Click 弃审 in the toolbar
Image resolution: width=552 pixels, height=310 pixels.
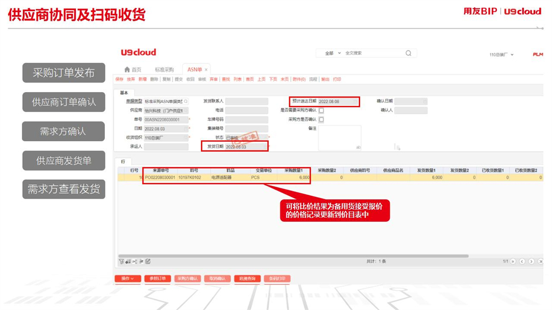coord(214,79)
